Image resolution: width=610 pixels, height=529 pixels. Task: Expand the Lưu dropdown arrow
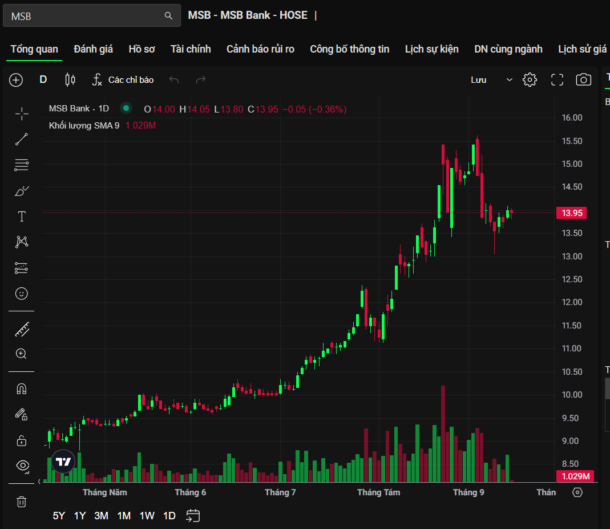click(509, 80)
